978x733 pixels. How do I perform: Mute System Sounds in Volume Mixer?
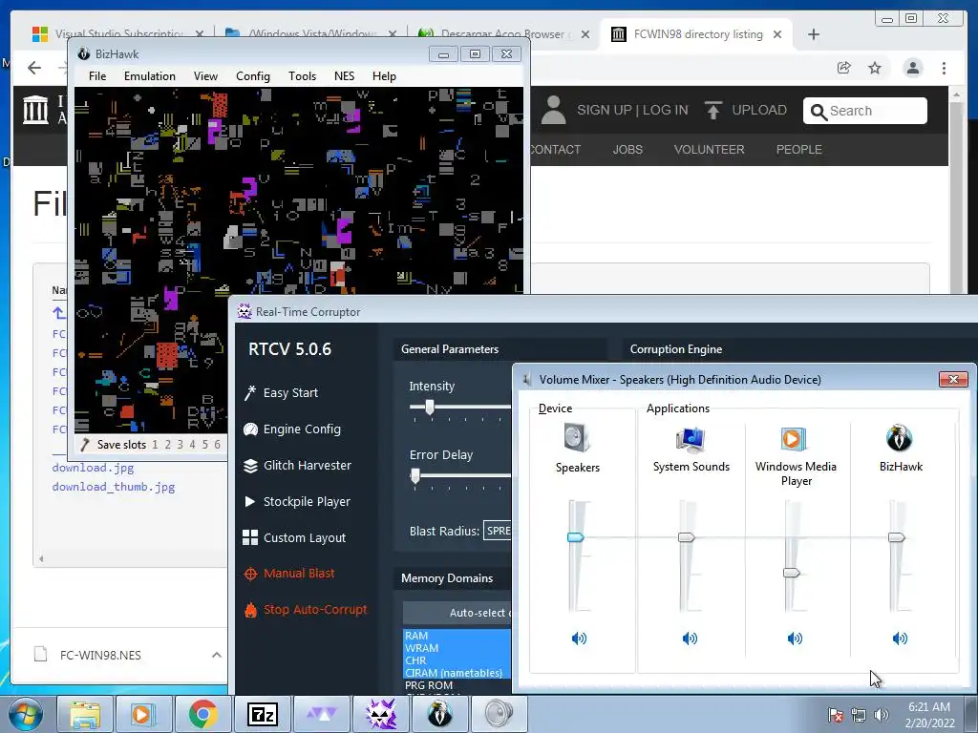(x=690, y=638)
